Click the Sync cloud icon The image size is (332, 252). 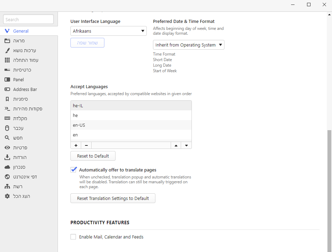(x=7, y=167)
